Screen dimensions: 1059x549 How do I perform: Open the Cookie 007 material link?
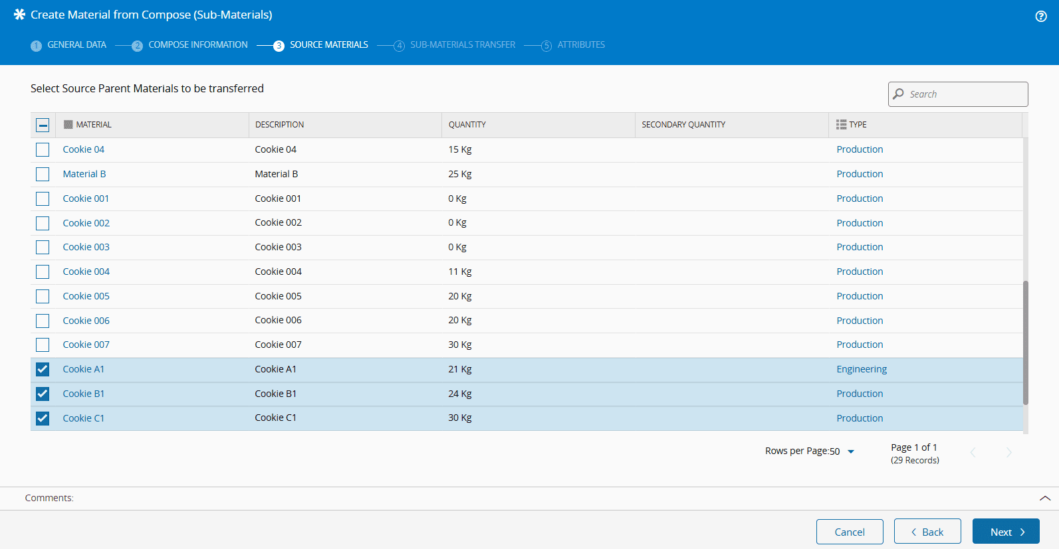point(86,345)
